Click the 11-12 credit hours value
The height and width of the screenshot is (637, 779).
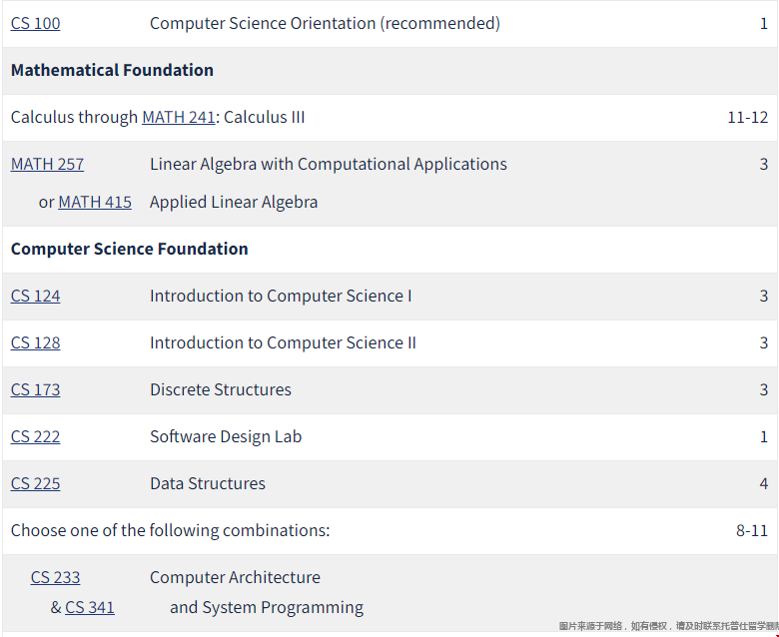coord(748,117)
